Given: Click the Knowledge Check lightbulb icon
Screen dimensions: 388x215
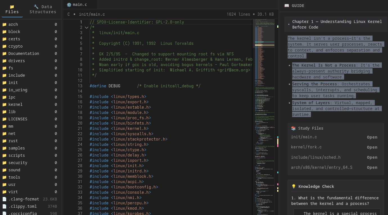Looking at the screenshot, I should (x=294, y=186).
